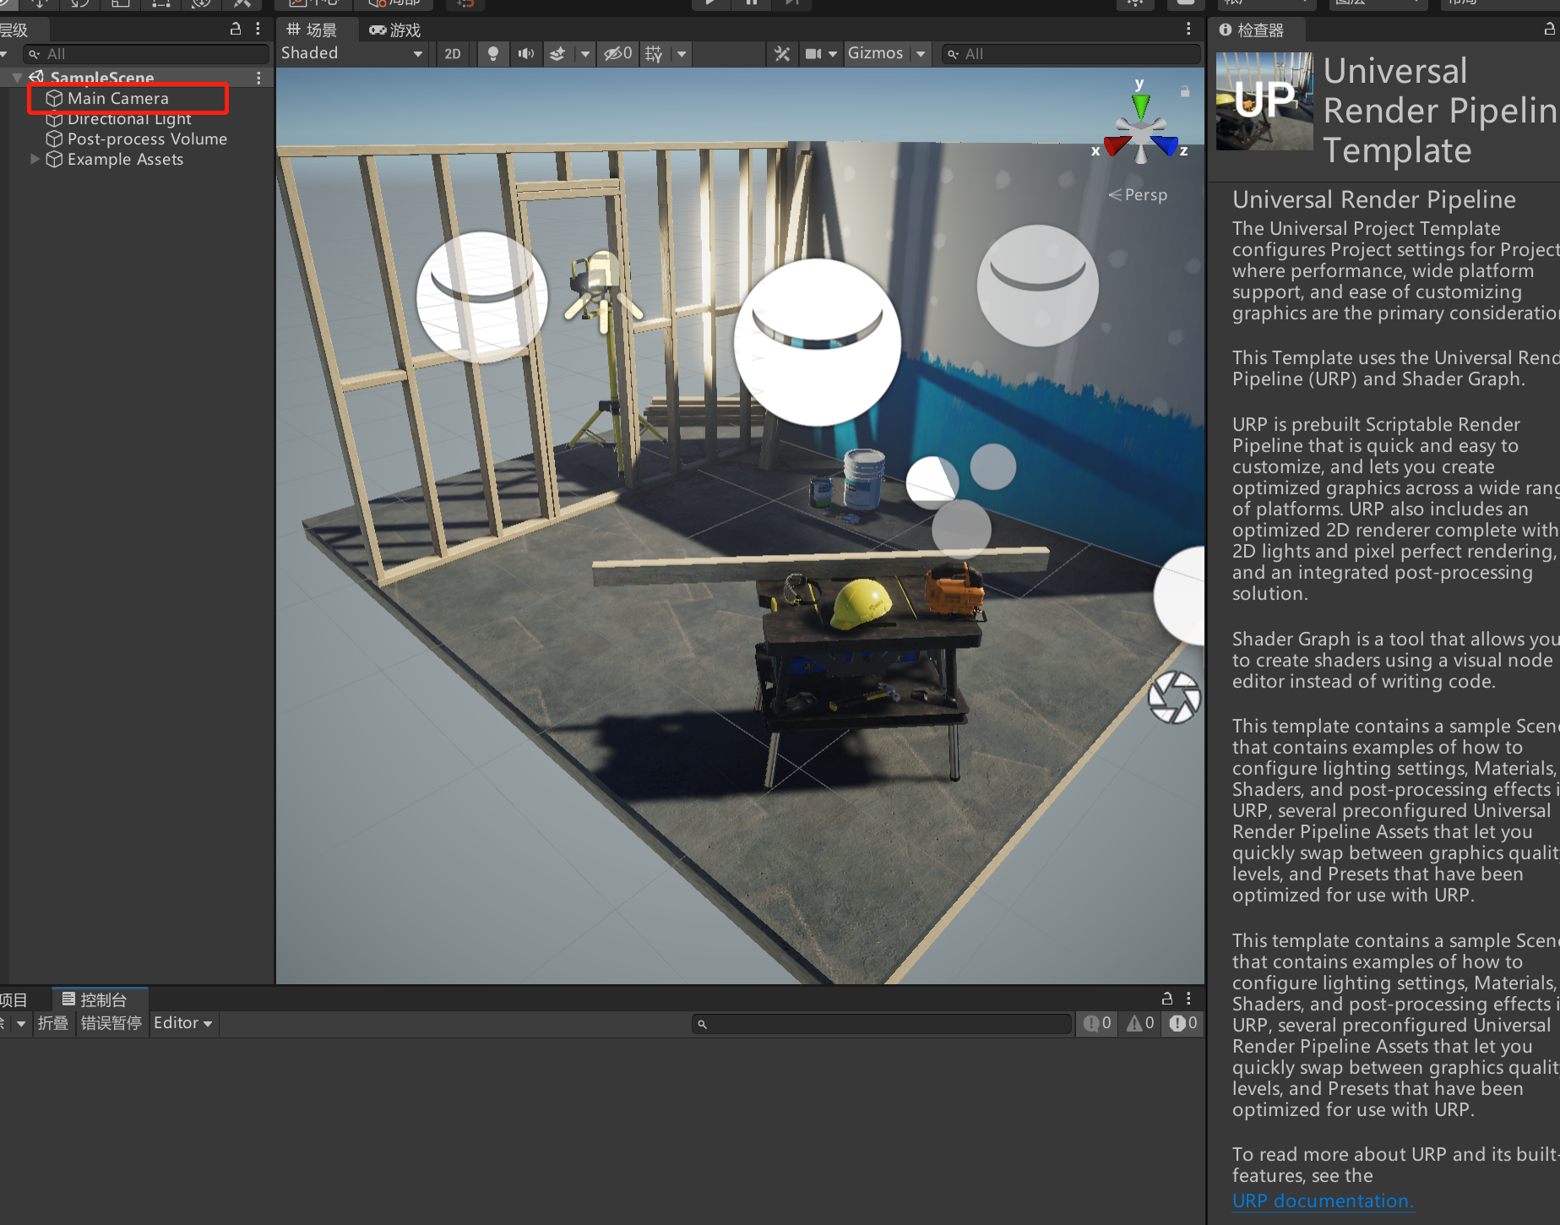Enable 错误暂停 error pause

[111, 1023]
